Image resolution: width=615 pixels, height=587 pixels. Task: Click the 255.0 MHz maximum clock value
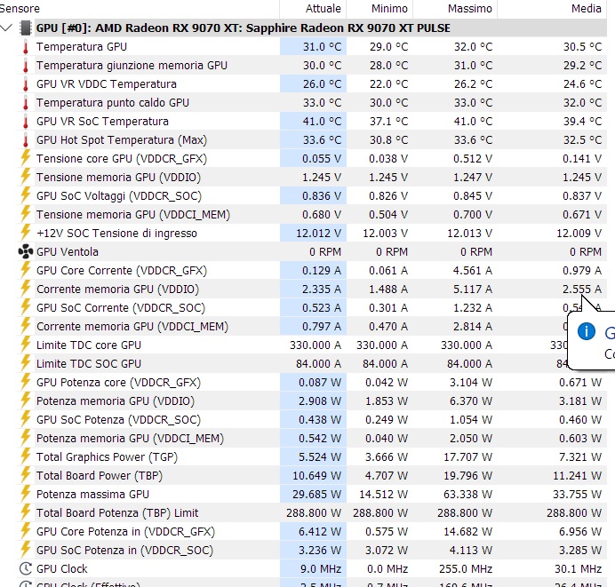pos(467,568)
